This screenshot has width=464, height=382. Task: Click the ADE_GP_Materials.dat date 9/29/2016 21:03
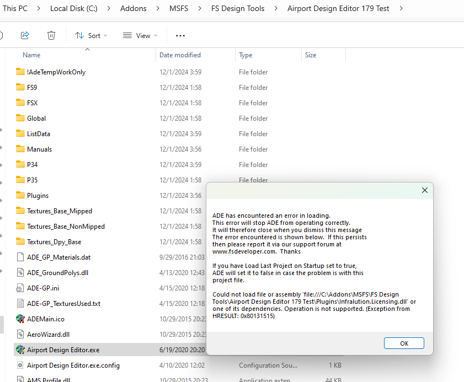pos(182,257)
